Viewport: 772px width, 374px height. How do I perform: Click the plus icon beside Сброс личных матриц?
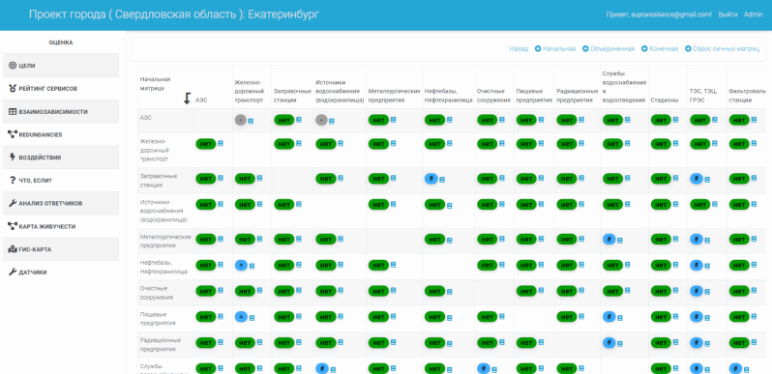[688, 48]
